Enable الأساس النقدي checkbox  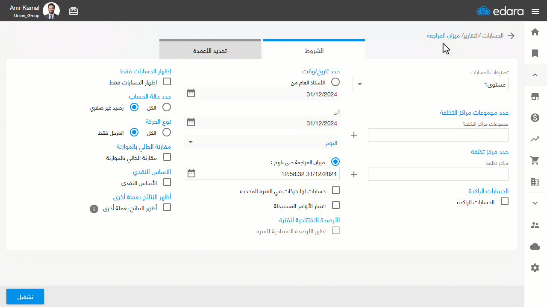167,182
